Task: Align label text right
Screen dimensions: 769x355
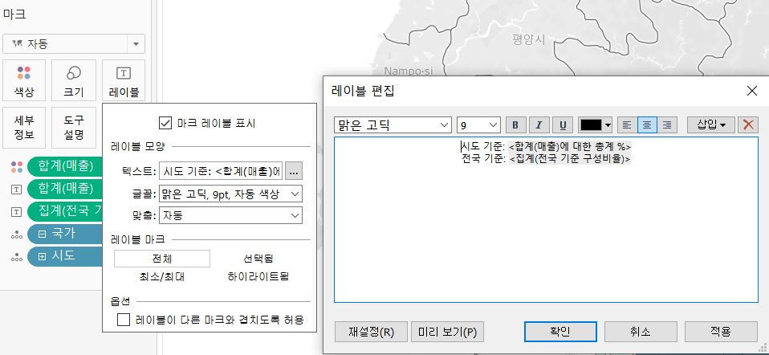Action: tap(667, 124)
